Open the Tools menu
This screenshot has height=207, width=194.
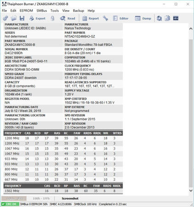point(55,11)
